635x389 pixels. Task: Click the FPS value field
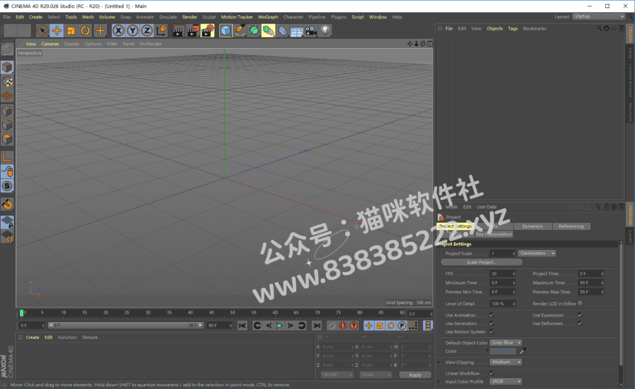pos(503,274)
